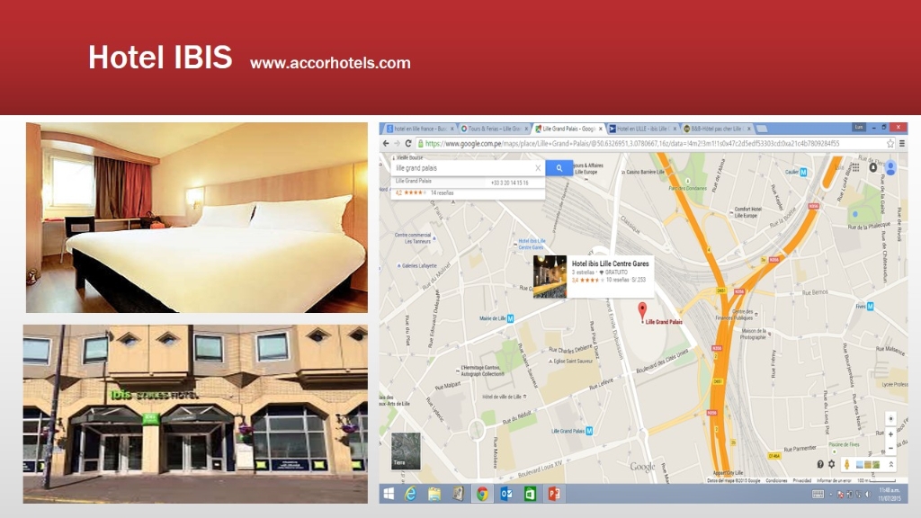
Task: Switch to 'hotel en lille france' tab
Action: (x=419, y=129)
